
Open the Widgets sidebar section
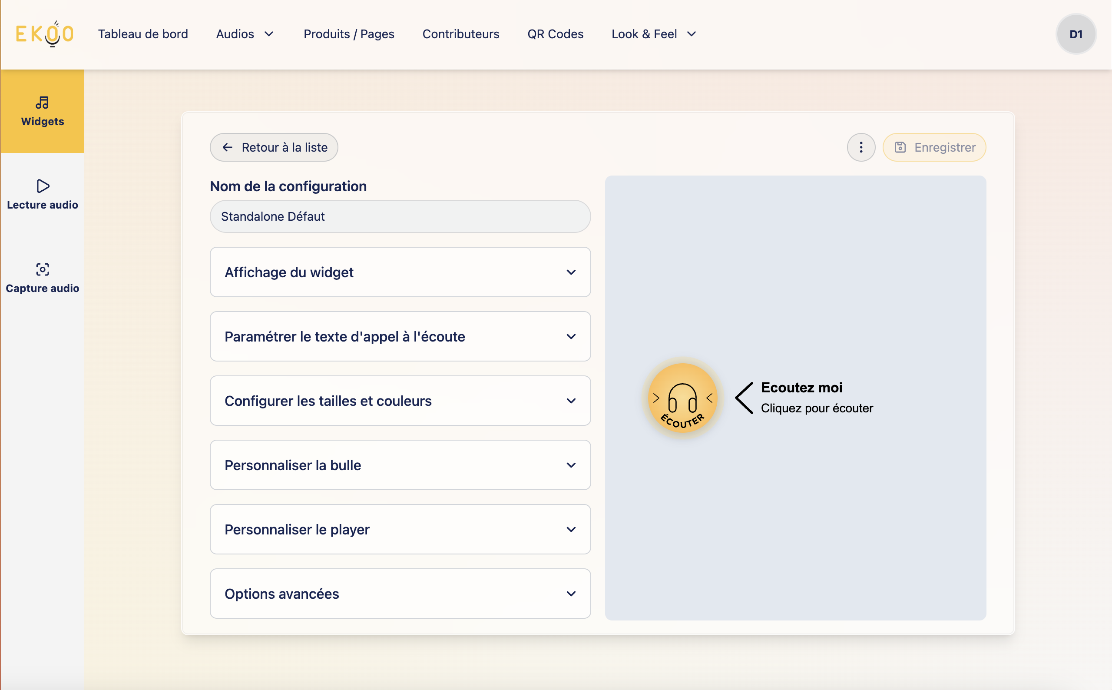43,111
